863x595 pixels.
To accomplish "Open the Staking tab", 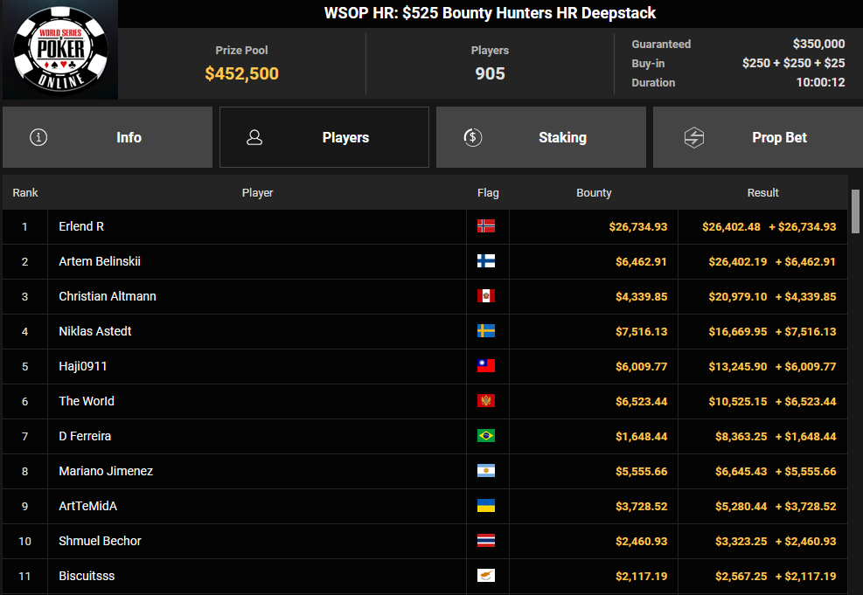I will point(541,137).
